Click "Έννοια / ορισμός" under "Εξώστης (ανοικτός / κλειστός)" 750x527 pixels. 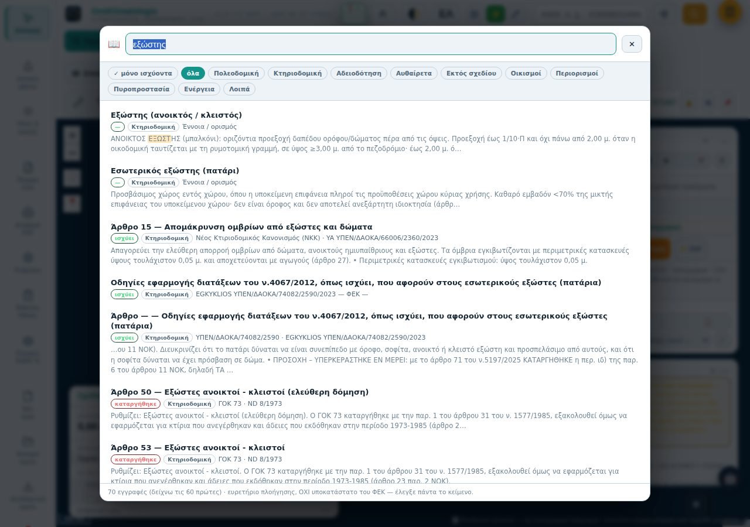pyautogui.click(x=210, y=127)
